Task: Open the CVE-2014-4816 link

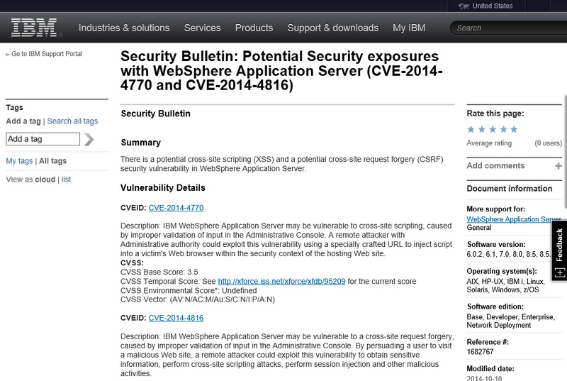Action: [176, 318]
